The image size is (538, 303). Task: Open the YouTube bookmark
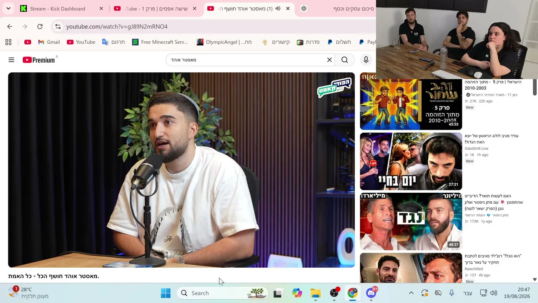(x=81, y=42)
